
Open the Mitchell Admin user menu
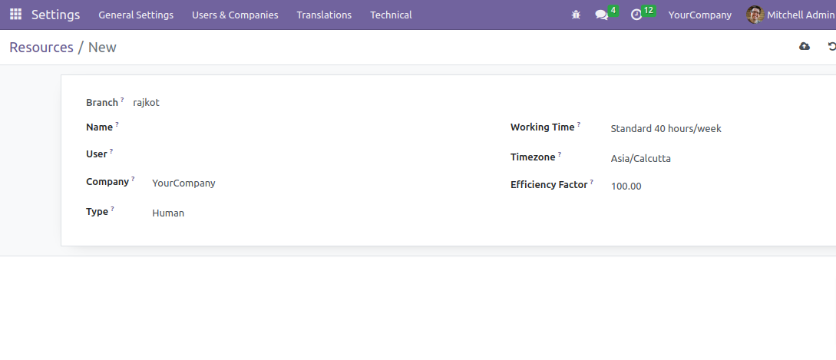coord(791,15)
